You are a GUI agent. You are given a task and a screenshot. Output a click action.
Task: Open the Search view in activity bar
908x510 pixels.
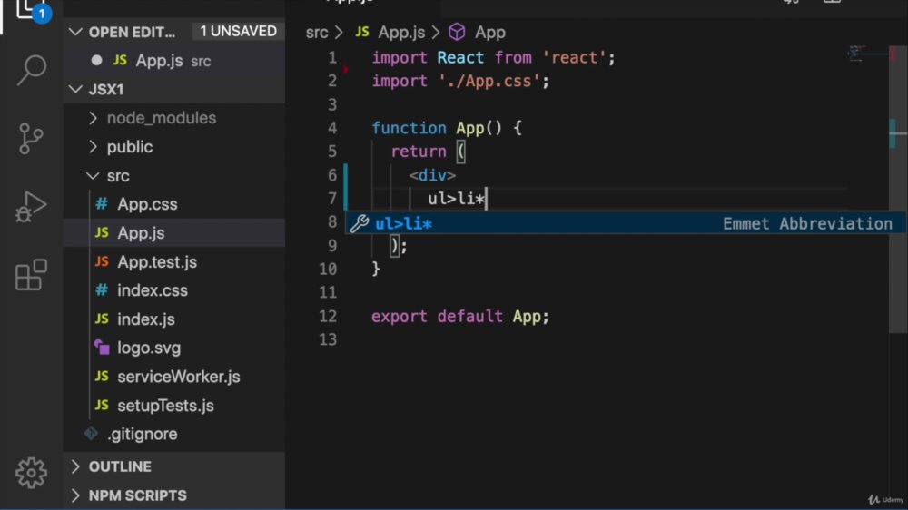[x=31, y=70]
